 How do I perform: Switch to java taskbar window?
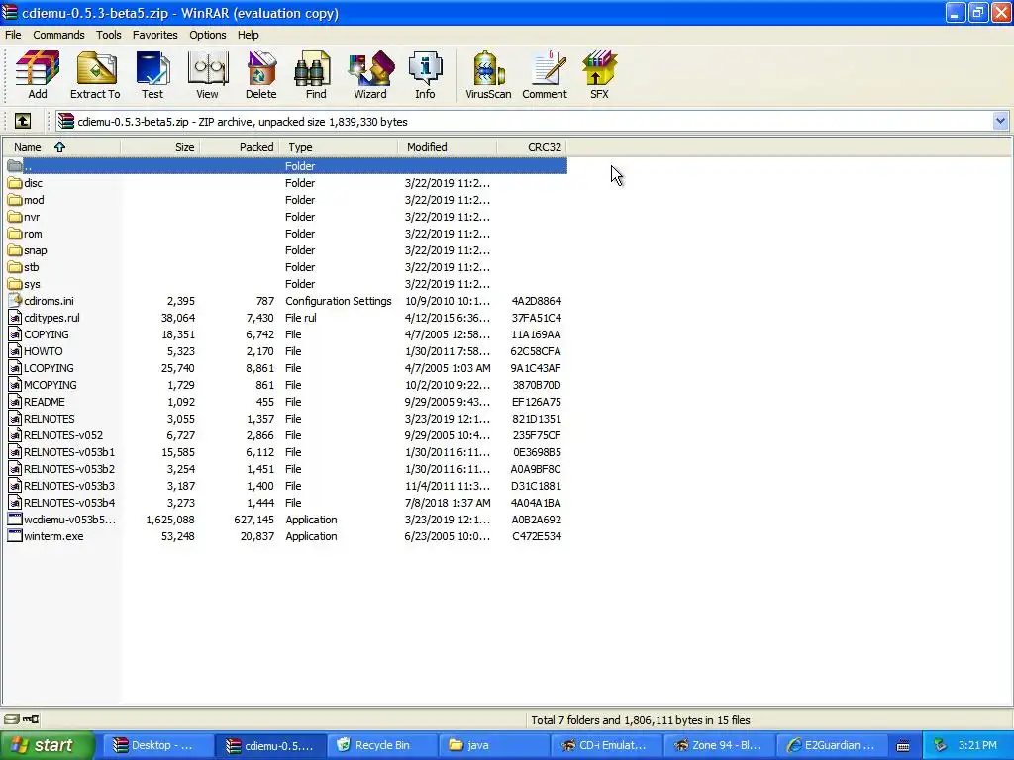click(x=495, y=745)
